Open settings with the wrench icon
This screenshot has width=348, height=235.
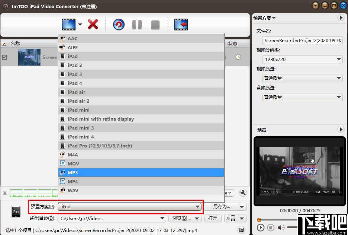tap(243, 193)
